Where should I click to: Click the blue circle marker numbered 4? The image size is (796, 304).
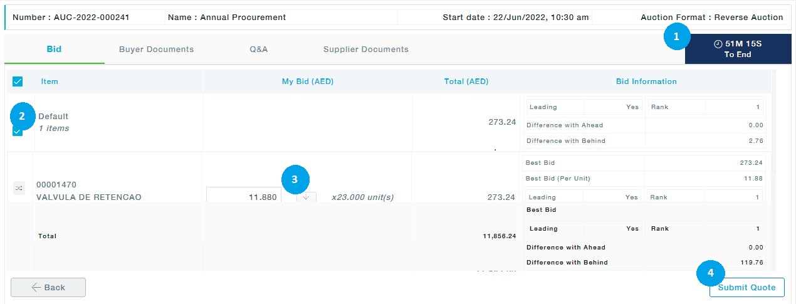[x=710, y=273]
